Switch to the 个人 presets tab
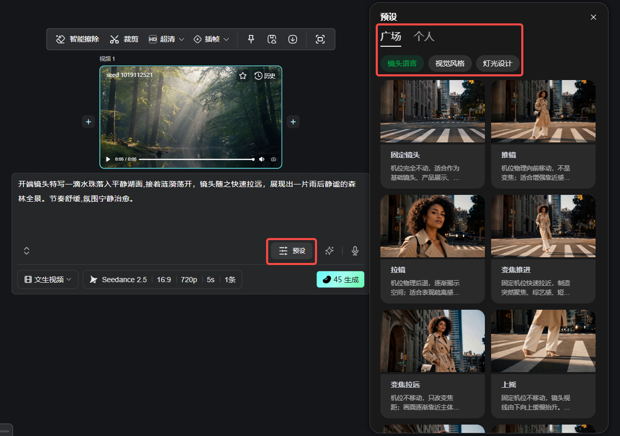620x436 pixels. click(x=424, y=36)
